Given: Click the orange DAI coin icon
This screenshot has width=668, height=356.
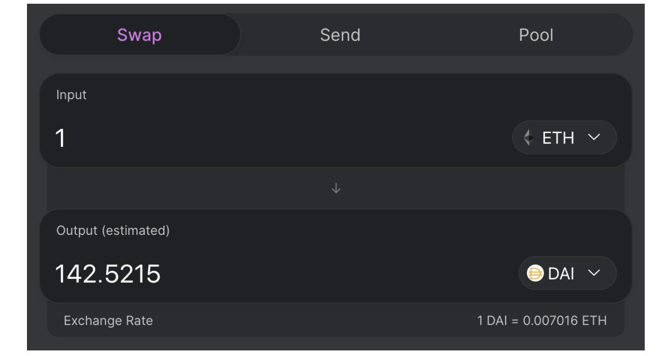Looking at the screenshot, I should click(x=535, y=273).
